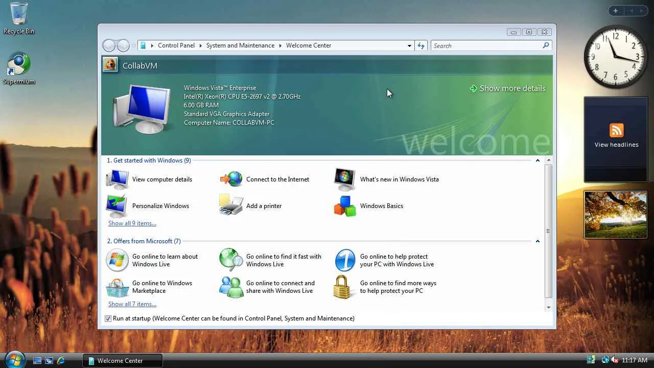Click the Forward navigation arrow

123,45
